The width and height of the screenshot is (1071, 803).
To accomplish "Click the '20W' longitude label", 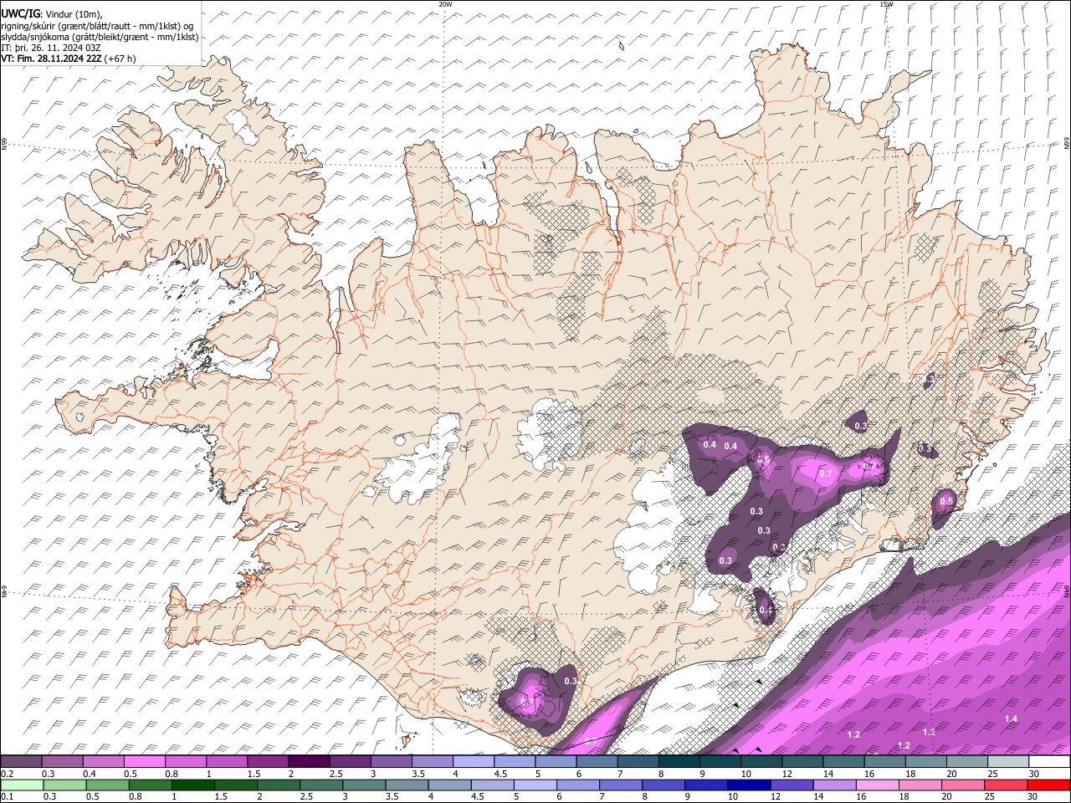I will point(445,4).
